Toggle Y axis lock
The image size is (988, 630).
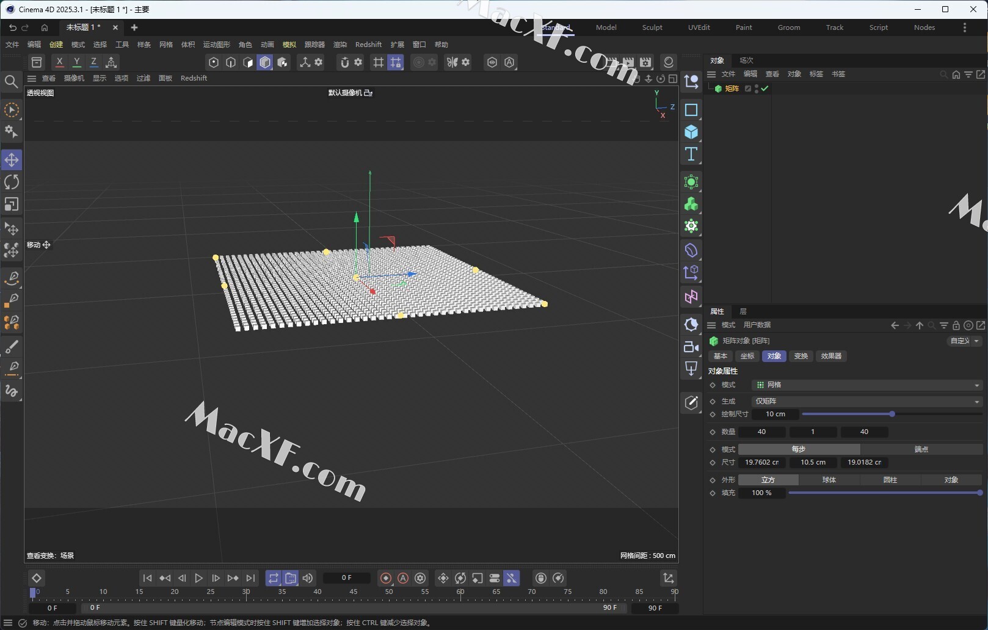(76, 62)
